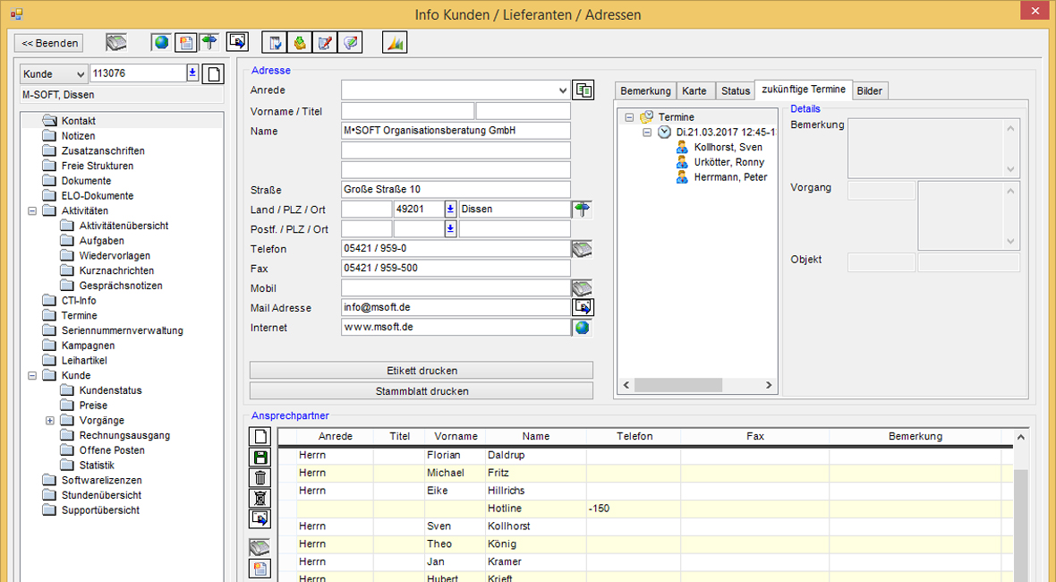Viewport: 1056px width, 582px height.
Task: Open the Kunde type dropdown
Action: click(x=79, y=74)
